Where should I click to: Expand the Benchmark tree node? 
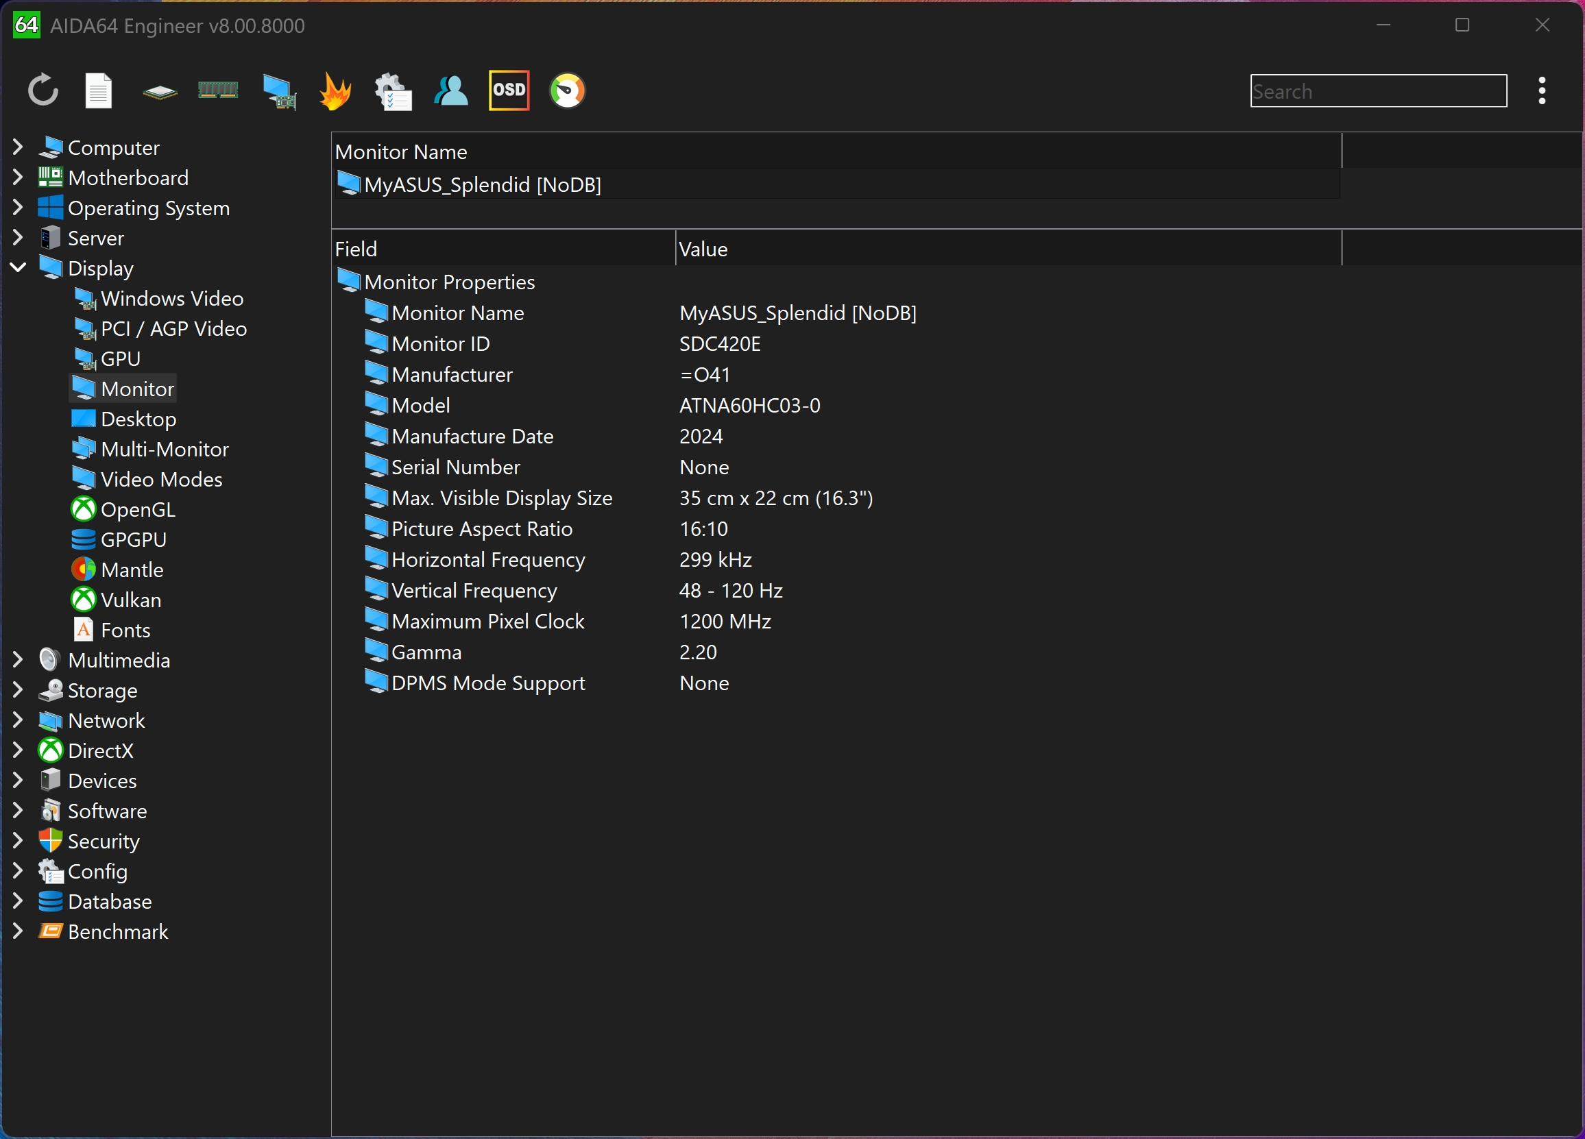[19, 931]
